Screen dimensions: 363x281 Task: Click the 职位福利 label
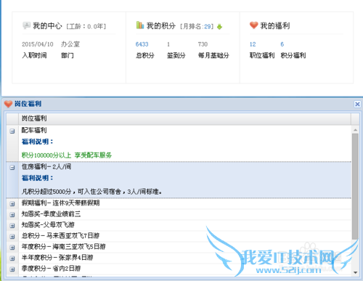coord(262,55)
